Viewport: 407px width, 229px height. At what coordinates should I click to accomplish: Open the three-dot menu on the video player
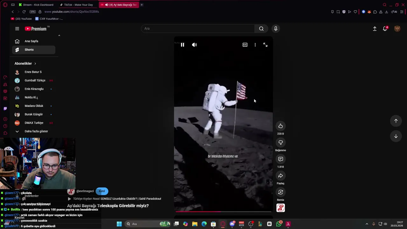pyautogui.click(x=255, y=45)
